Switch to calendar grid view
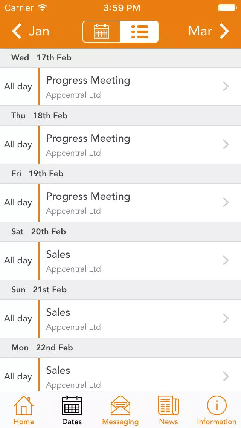Screen dimensions: 241x428 tap(102, 32)
